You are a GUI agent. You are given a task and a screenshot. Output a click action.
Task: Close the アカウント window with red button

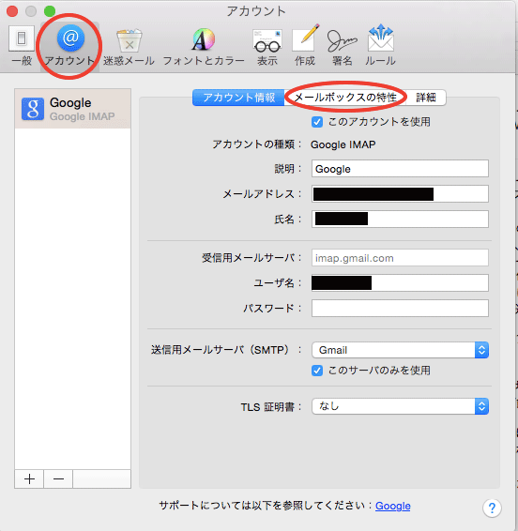click(x=12, y=11)
